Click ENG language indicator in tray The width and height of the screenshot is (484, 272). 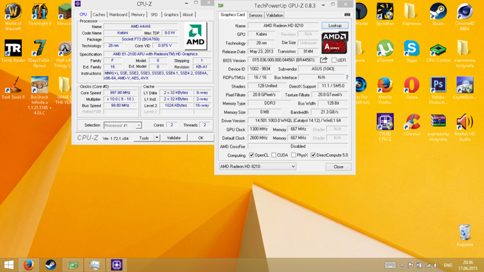pyautogui.click(x=448, y=265)
